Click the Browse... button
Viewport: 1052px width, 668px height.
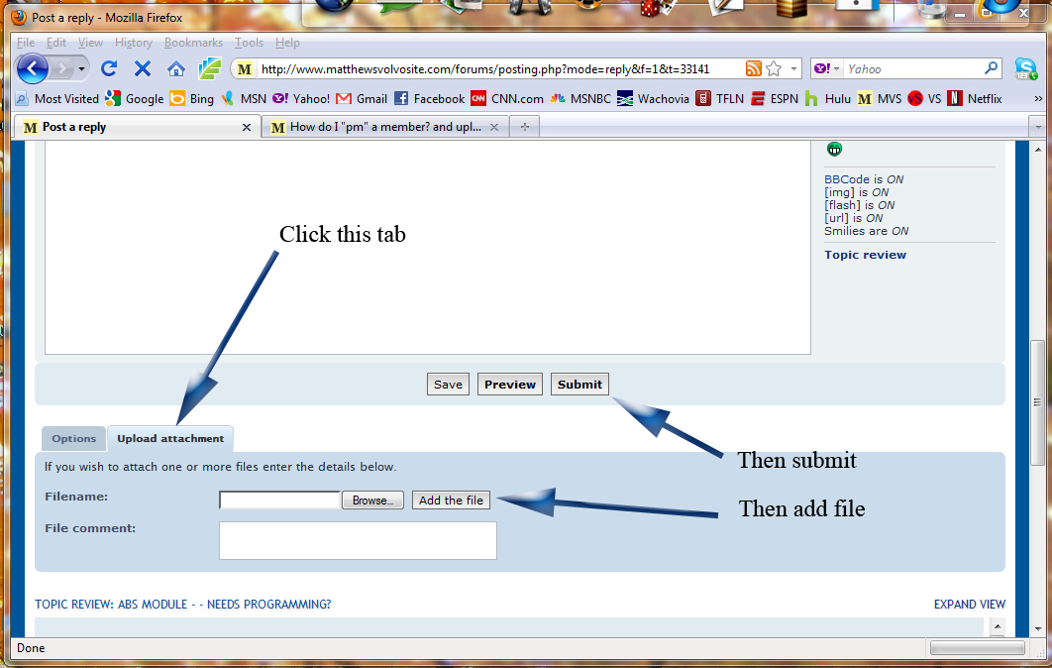point(372,501)
